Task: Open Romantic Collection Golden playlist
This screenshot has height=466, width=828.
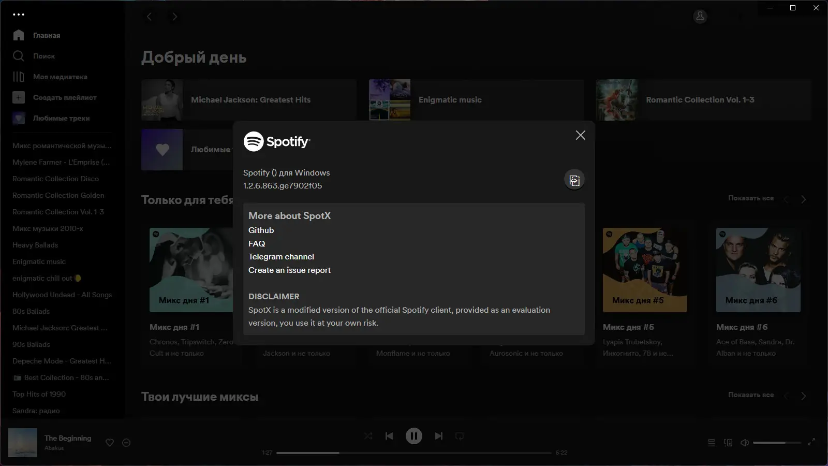Action: tap(58, 195)
